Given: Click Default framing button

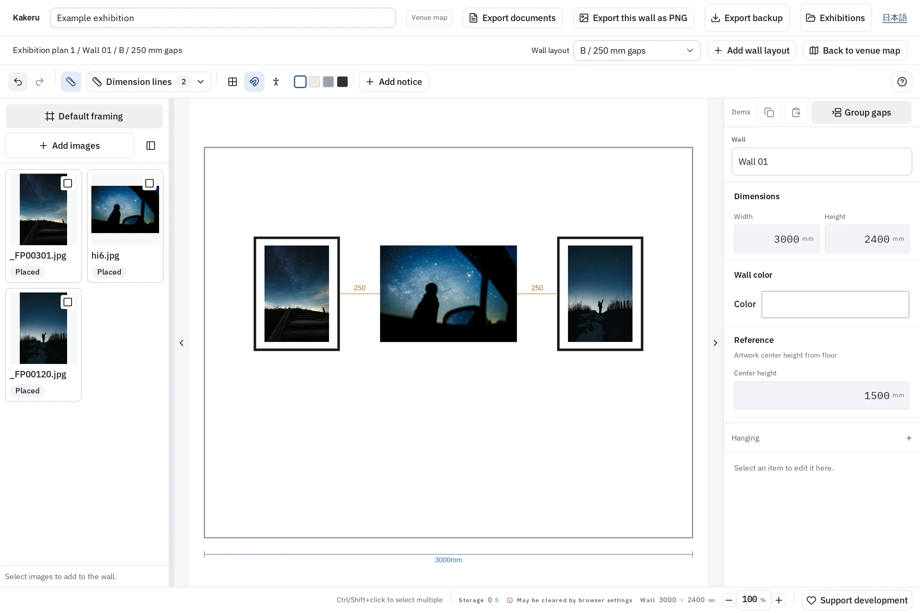Looking at the screenshot, I should click(84, 116).
